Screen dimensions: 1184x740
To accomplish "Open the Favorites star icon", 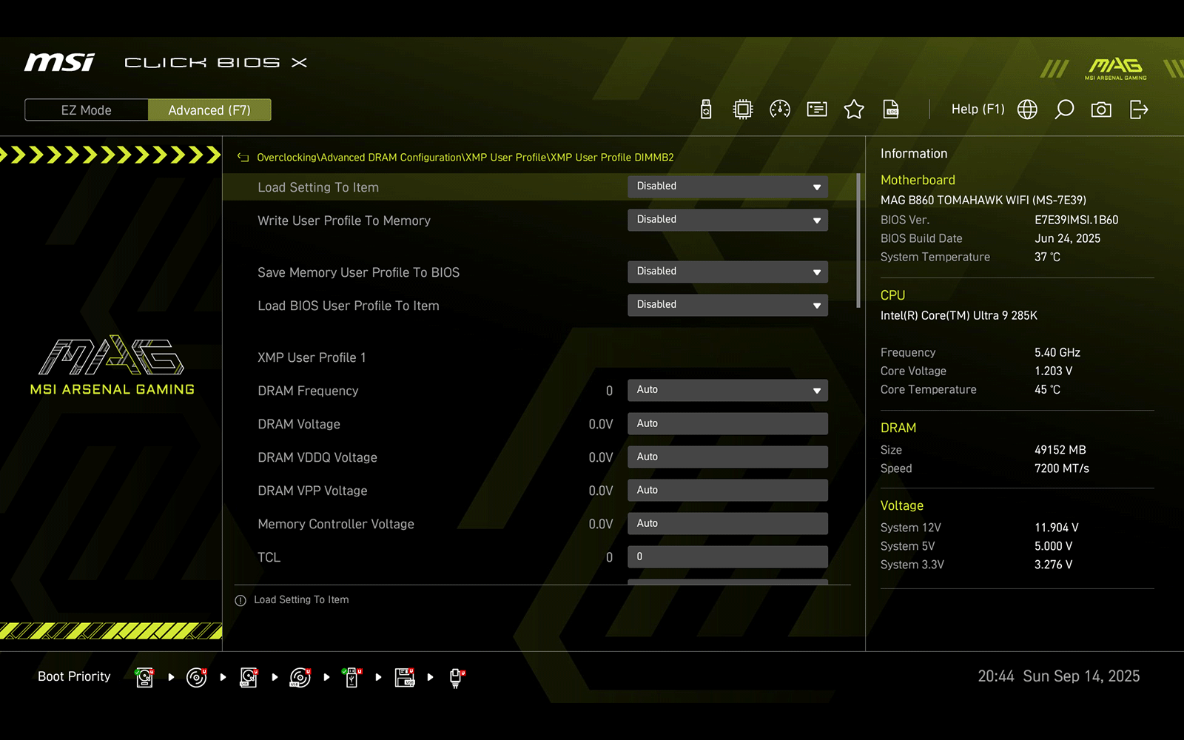I will tap(854, 110).
